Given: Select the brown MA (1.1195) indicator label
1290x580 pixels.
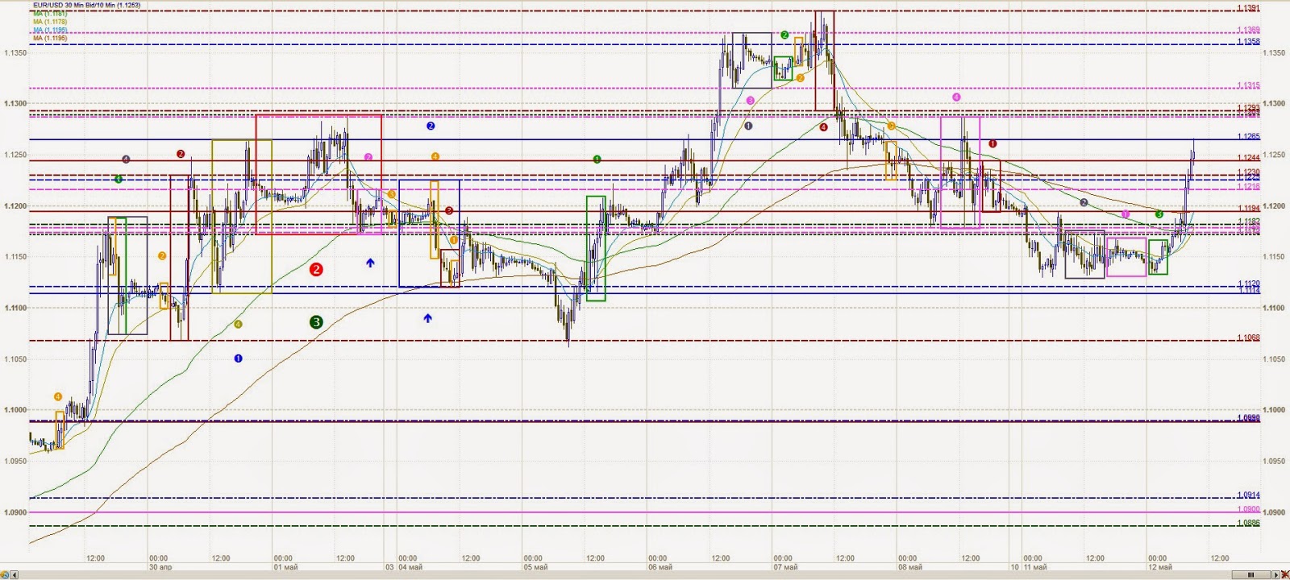Looking at the screenshot, I should (50, 38).
